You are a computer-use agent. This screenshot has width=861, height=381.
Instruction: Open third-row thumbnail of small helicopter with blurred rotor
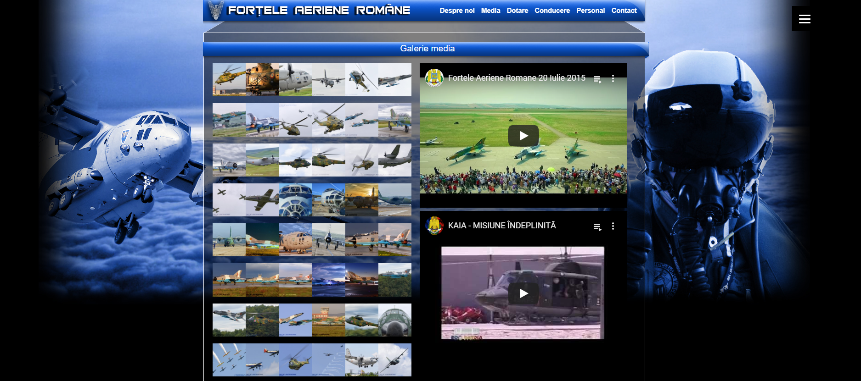362,160
